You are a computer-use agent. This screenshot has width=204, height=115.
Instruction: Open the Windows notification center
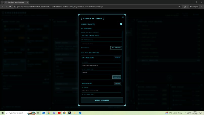point(201,113)
